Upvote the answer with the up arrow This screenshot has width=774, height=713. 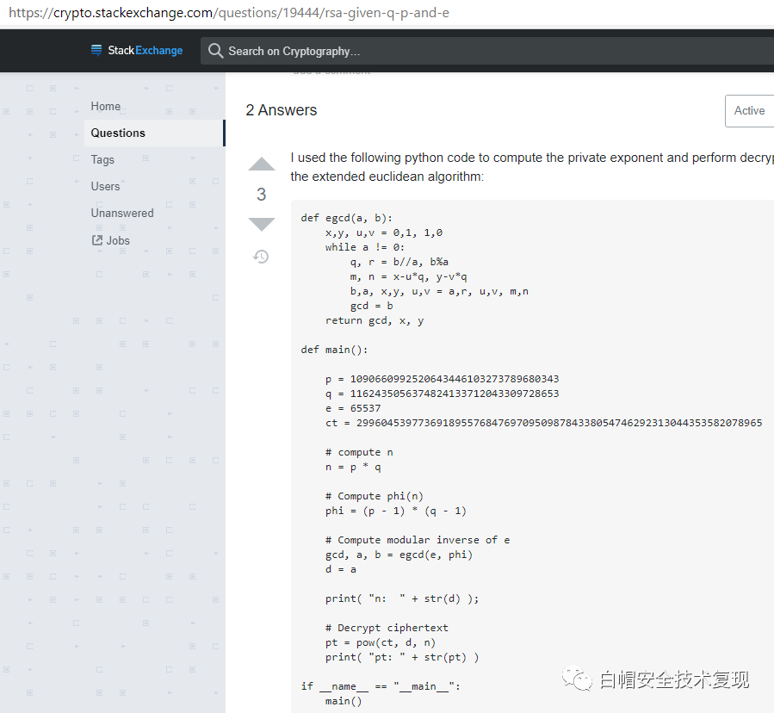click(x=262, y=164)
